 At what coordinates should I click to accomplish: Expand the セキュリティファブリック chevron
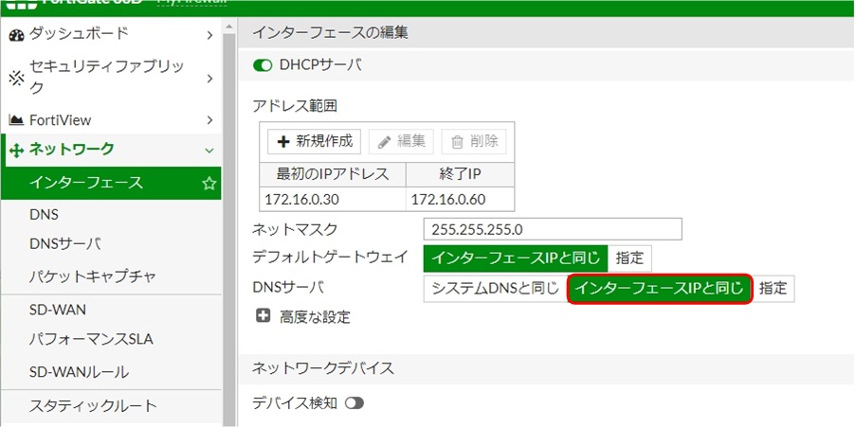coord(209,79)
